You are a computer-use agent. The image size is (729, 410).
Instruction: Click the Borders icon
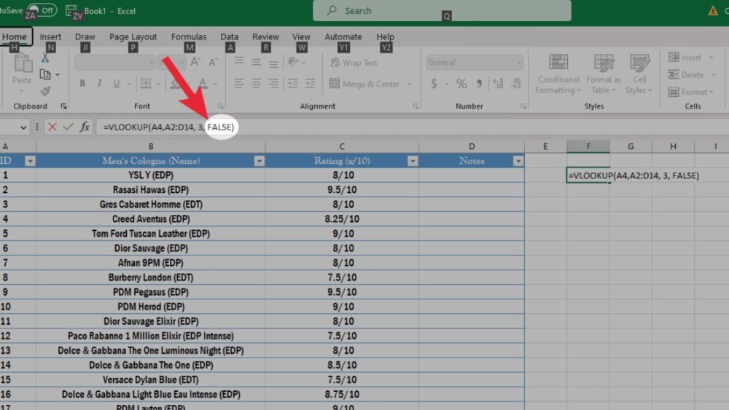point(146,84)
